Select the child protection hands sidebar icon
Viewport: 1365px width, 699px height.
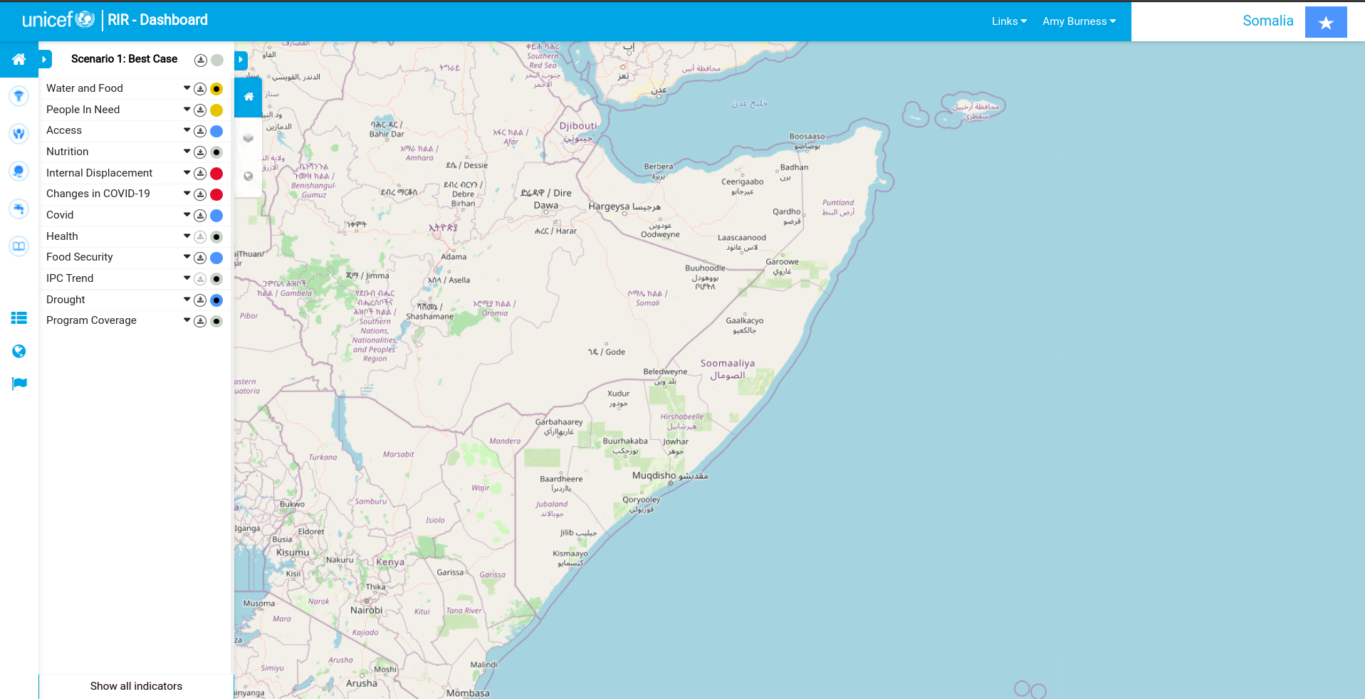point(19,133)
